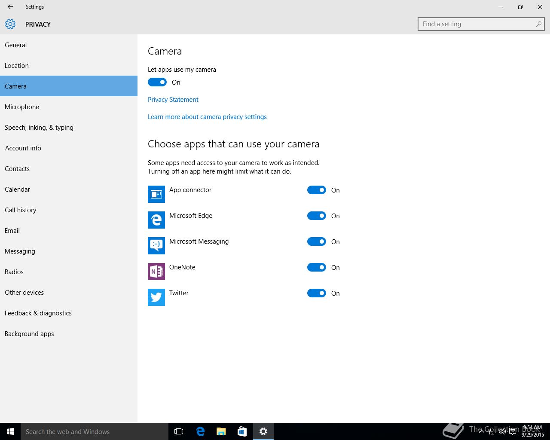This screenshot has width=550, height=440.
Task: Click the OneNote app name label
Action: 182,267
